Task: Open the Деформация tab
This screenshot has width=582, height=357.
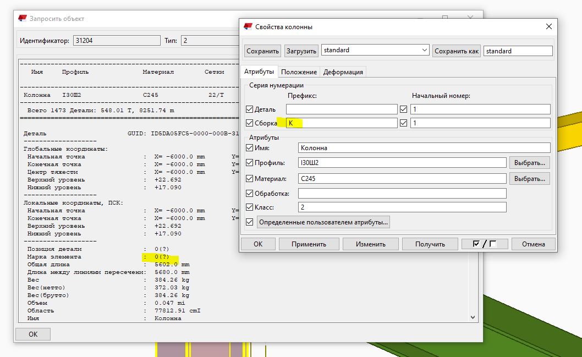Action: [x=343, y=72]
